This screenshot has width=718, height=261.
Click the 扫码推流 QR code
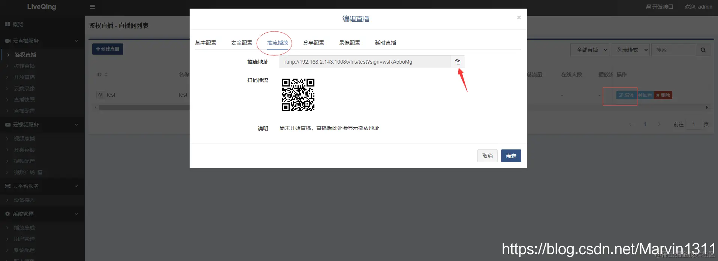pos(298,95)
